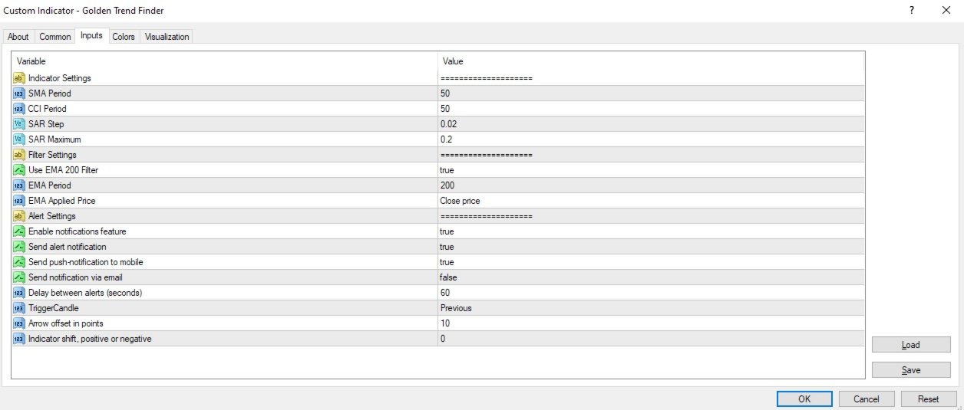This screenshot has height=410, width=964.
Task: Click the Reset button
Action: pyautogui.click(x=929, y=399)
